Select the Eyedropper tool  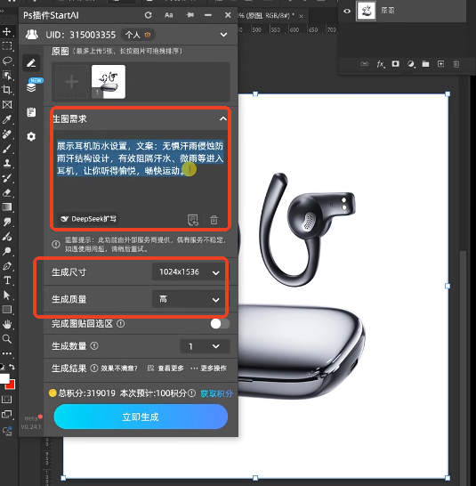[7, 119]
